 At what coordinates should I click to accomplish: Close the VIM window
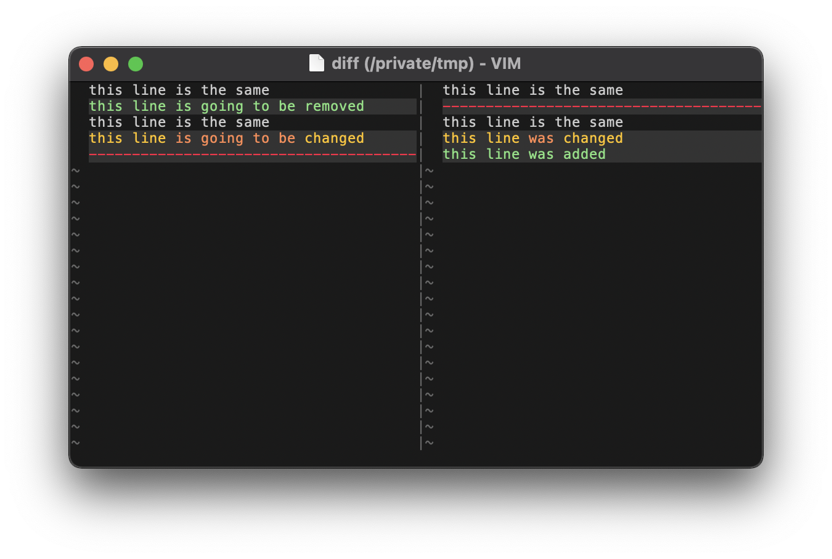click(x=86, y=63)
